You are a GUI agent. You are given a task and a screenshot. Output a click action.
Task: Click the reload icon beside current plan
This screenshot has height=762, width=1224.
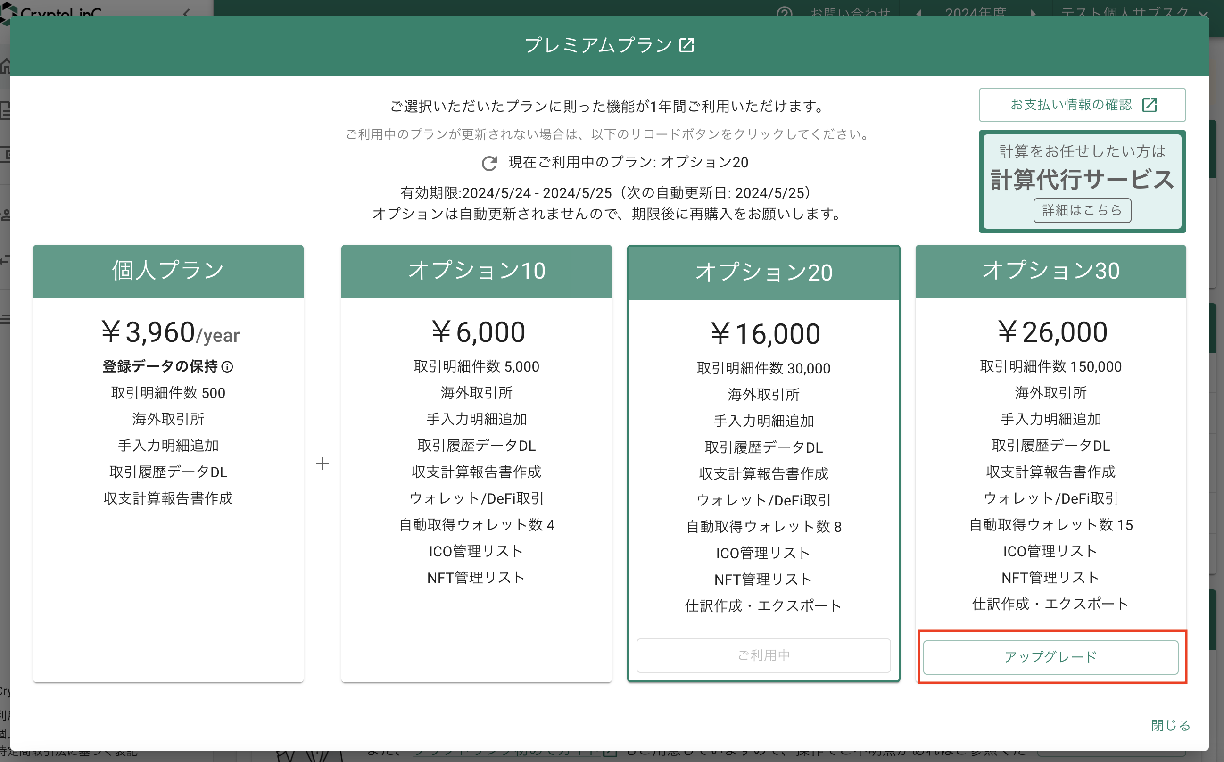click(x=489, y=163)
